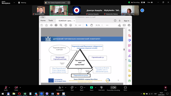The width and height of the screenshot is (171, 96).
Task: Open the Chat panel in Zoom
Action: [x=72, y=88]
